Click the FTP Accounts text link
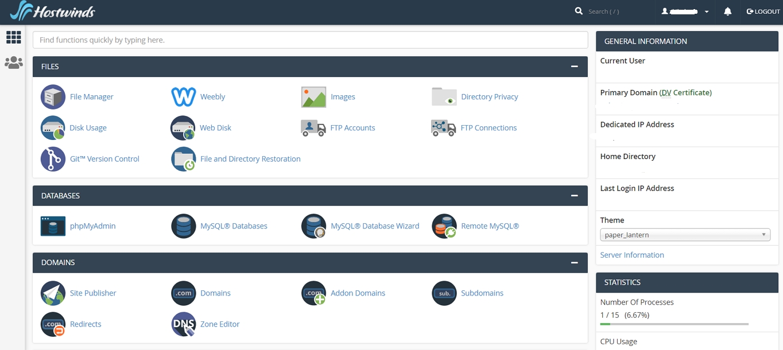 [x=352, y=128]
